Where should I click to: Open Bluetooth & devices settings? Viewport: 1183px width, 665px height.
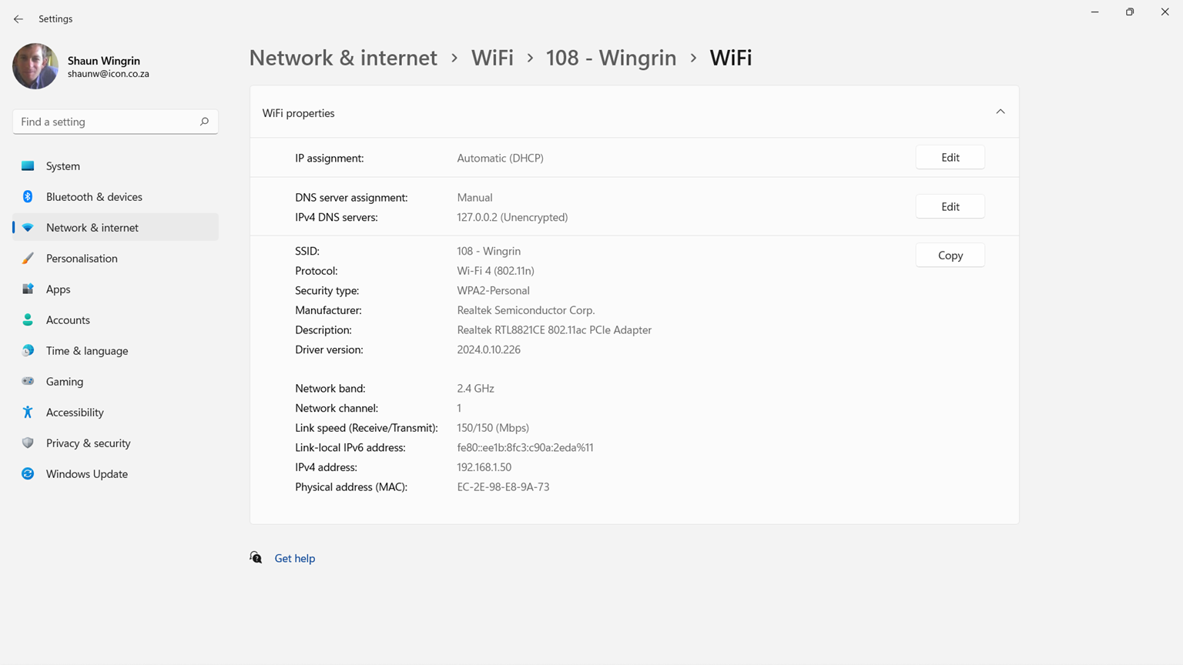click(116, 197)
